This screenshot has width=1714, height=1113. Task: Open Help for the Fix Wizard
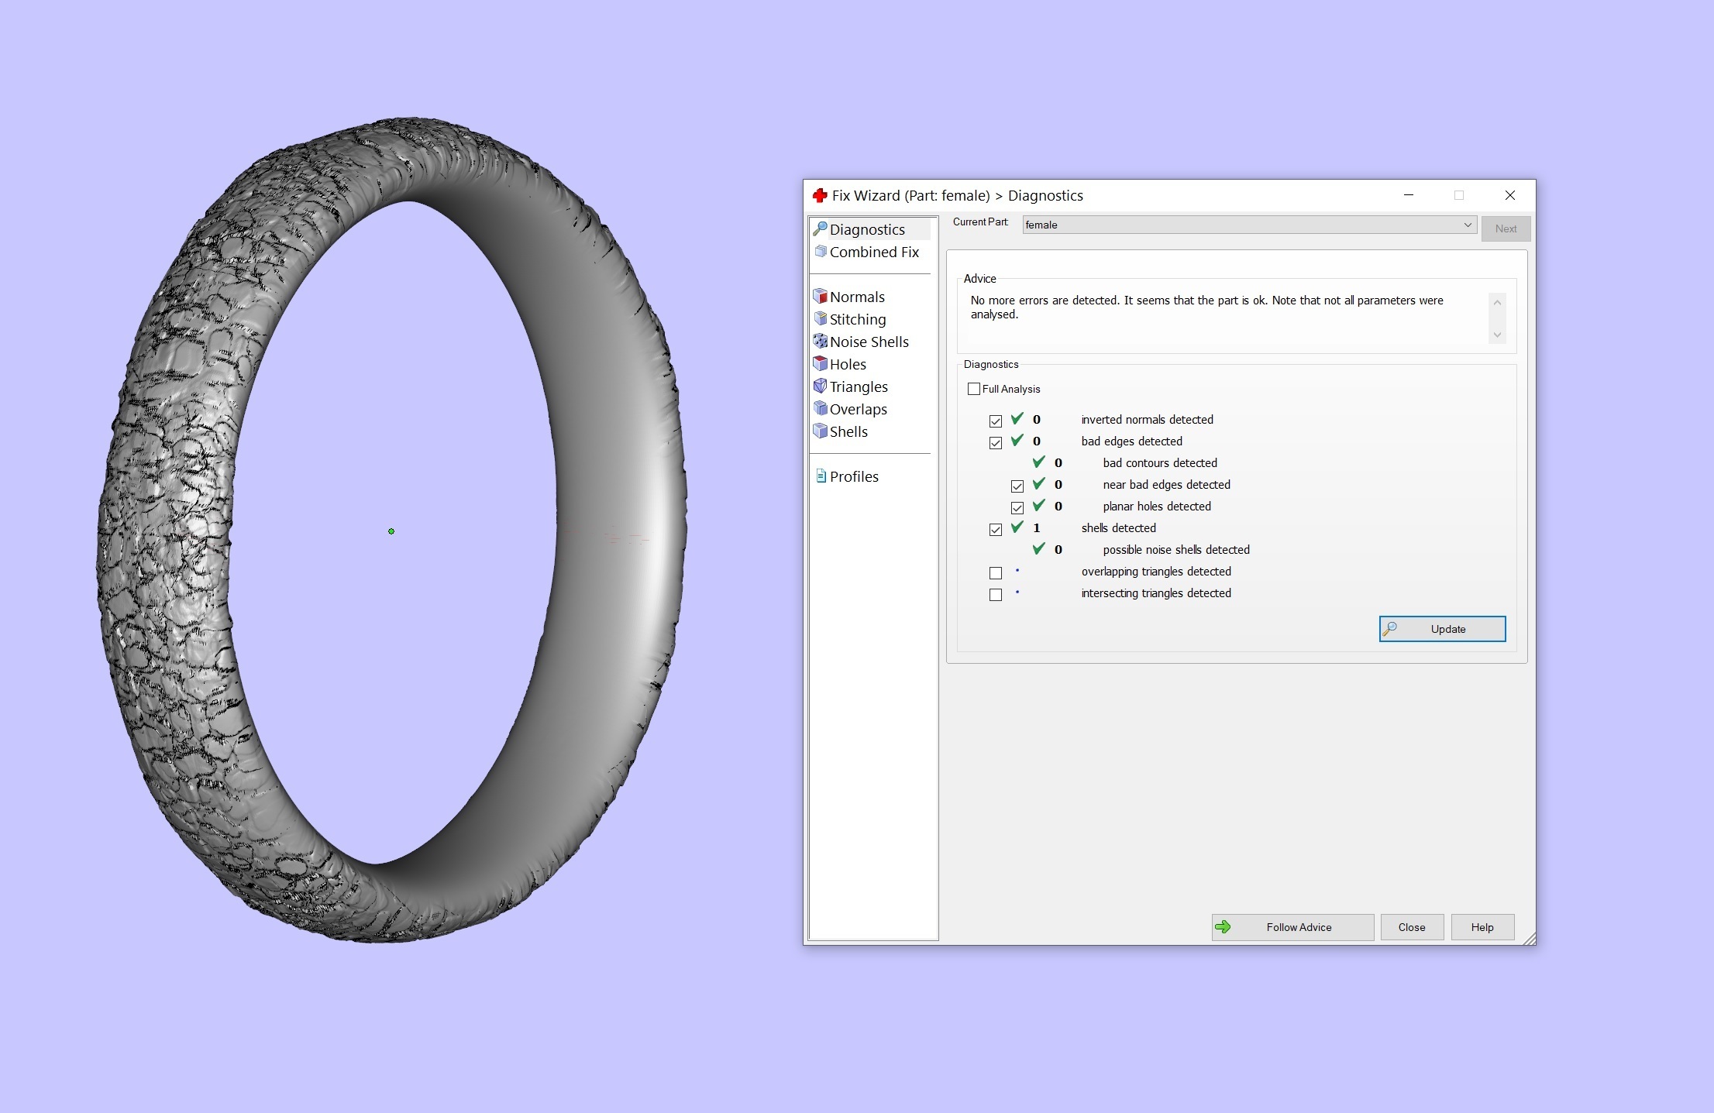tap(1481, 927)
